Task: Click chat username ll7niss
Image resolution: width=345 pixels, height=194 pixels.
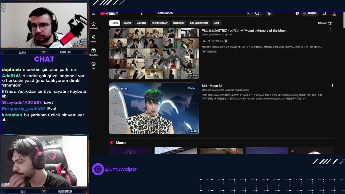Action: [9, 92]
